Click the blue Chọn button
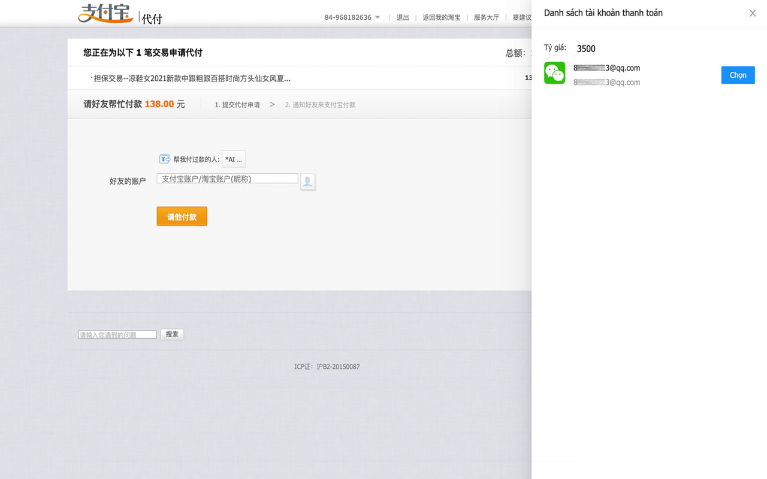This screenshot has height=479, width=767. coord(738,75)
